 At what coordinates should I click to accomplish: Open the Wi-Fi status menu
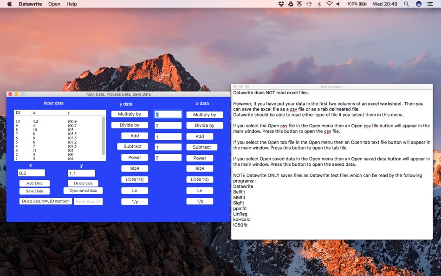pyautogui.click(x=329, y=4)
